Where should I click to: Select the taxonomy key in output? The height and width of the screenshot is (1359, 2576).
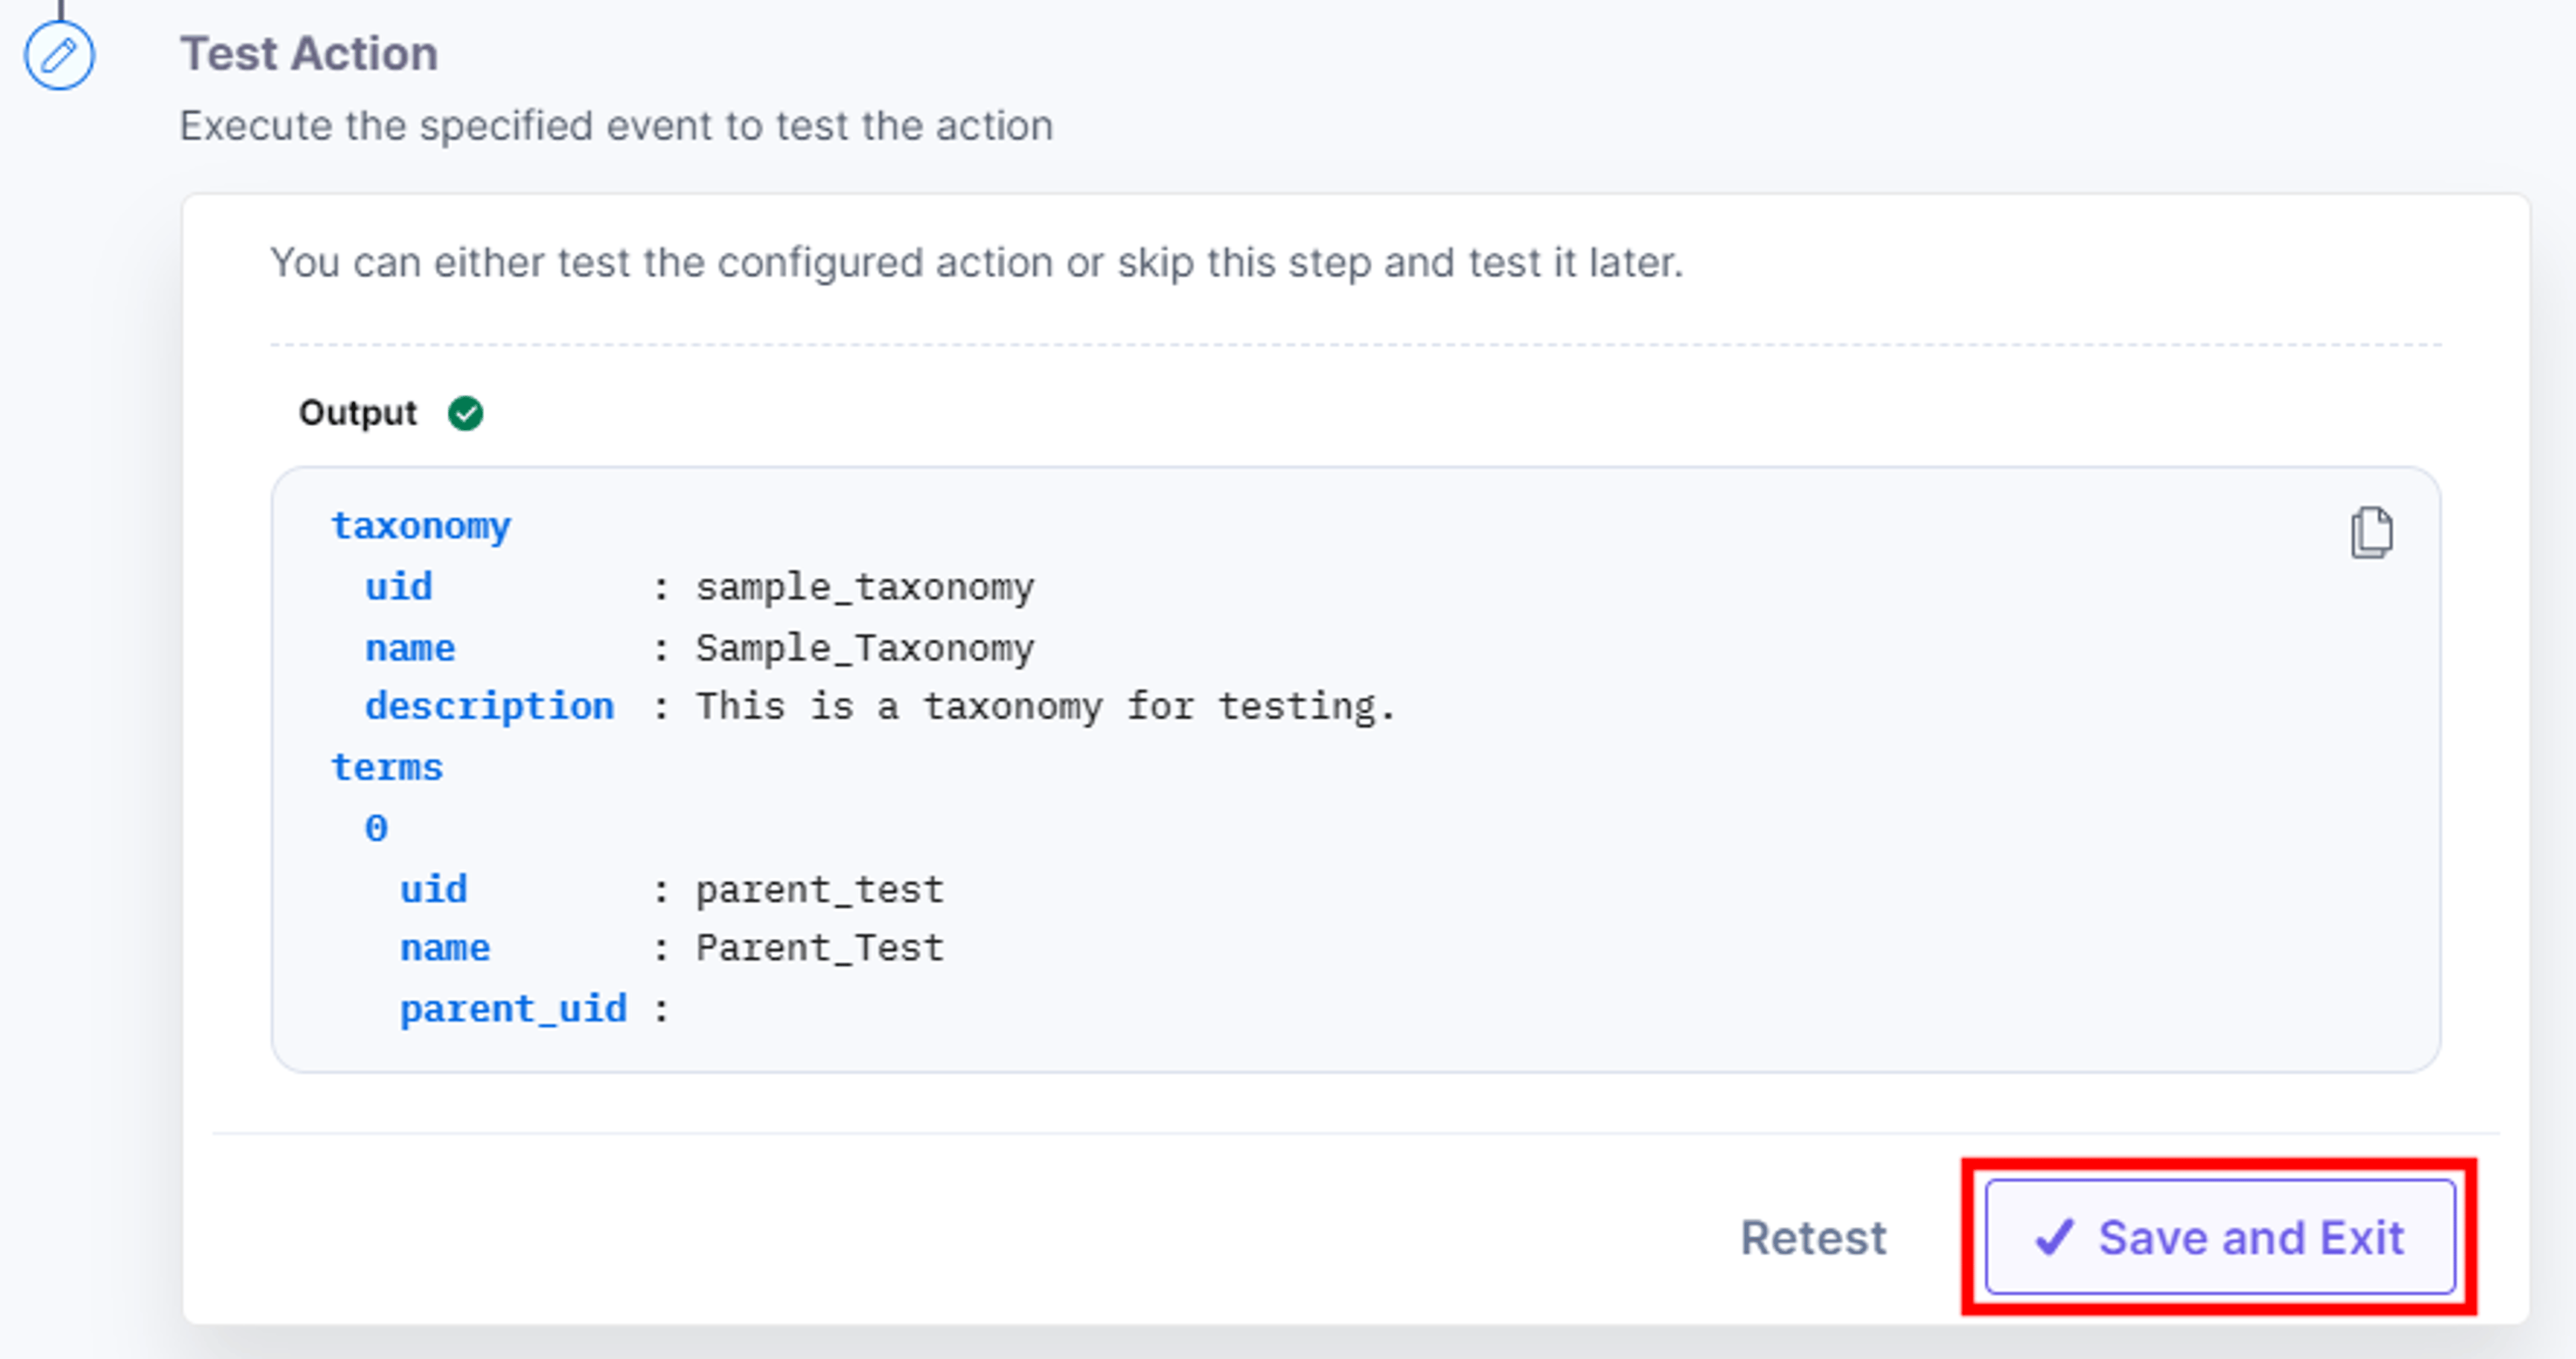point(421,526)
